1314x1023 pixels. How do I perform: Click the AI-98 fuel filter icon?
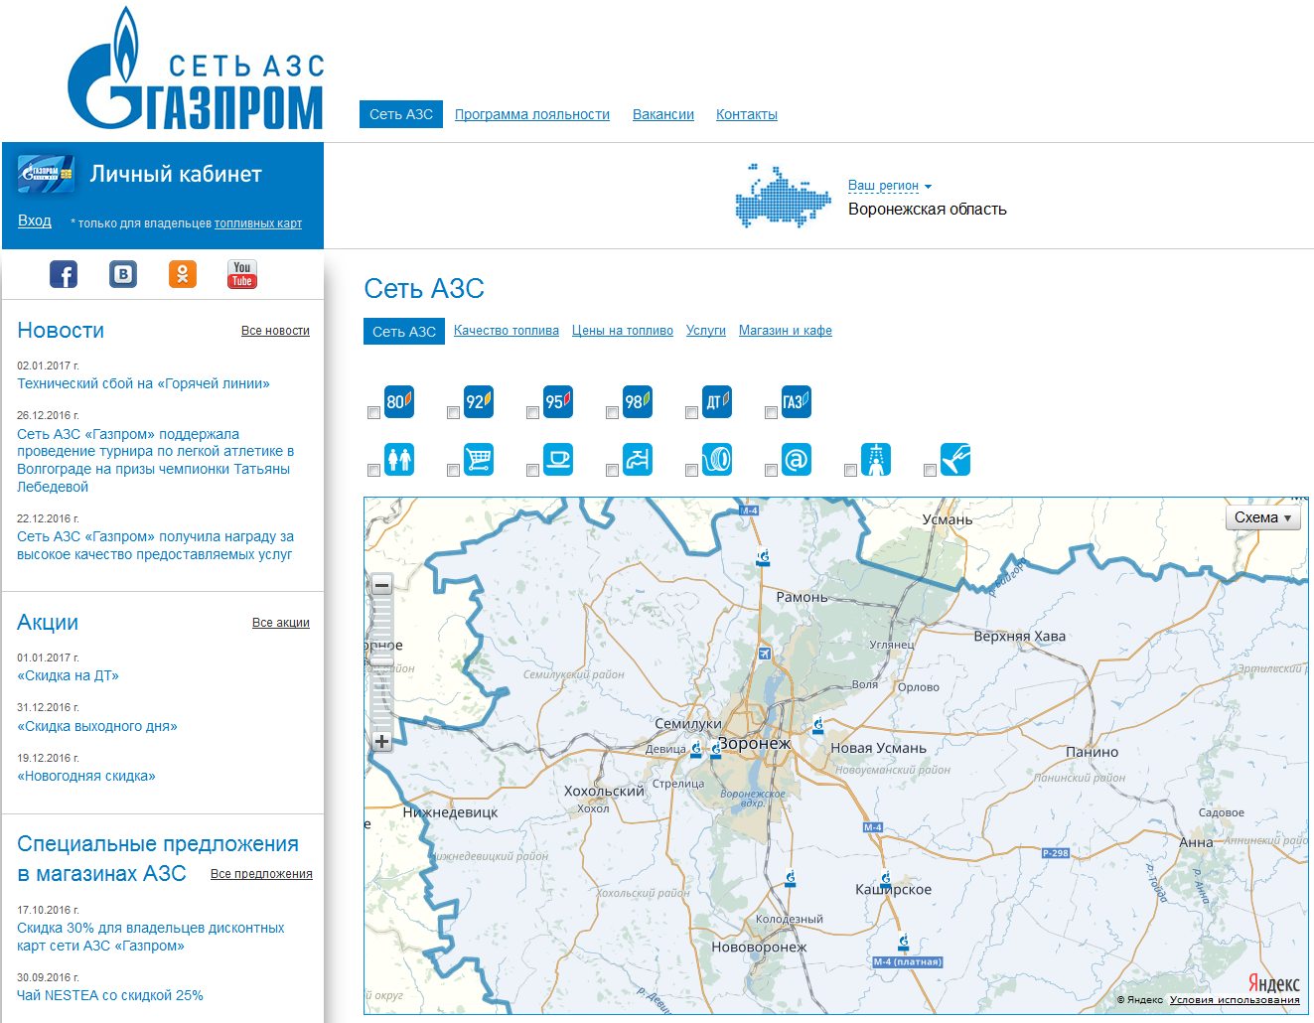[x=638, y=401]
